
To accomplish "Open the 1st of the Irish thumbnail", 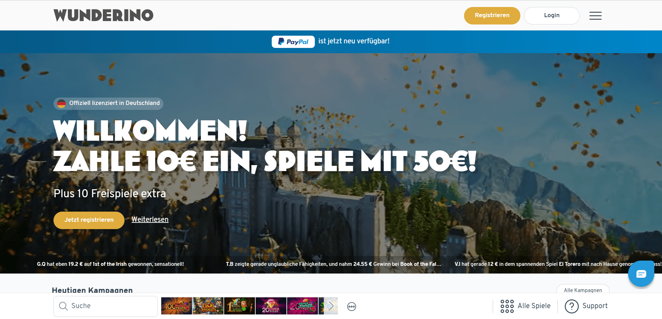I will point(239,306).
